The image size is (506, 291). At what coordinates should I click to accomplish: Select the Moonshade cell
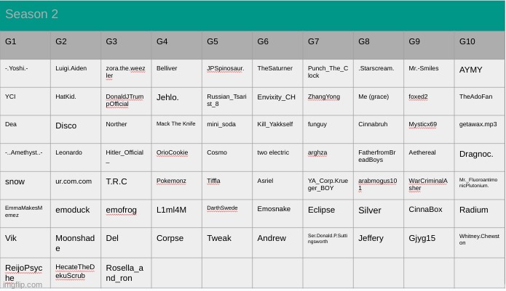(76, 243)
